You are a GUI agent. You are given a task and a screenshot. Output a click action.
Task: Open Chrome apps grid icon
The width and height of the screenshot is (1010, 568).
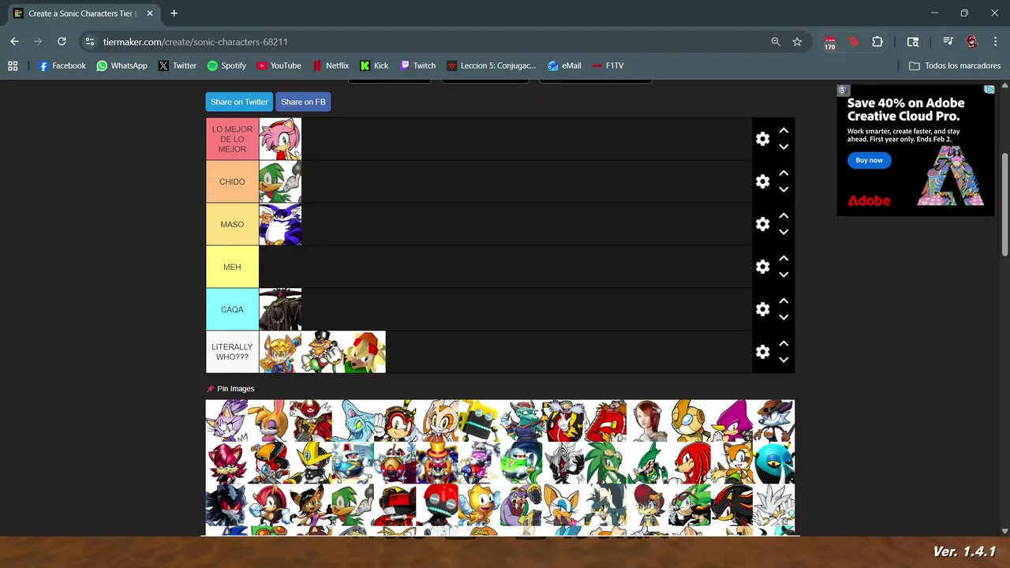click(13, 65)
